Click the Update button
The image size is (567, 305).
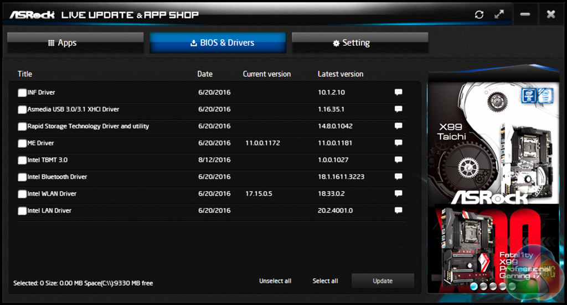[383, 281]
